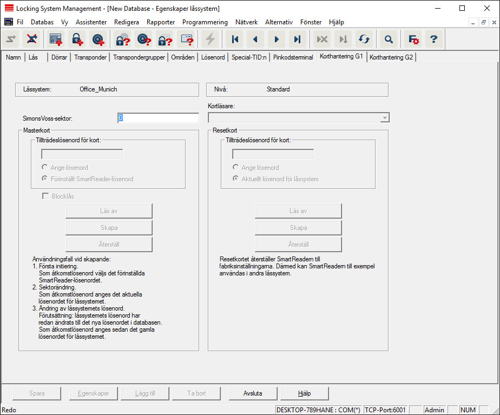Expand the Kortläsare dropdown
500x415 pixels.
click(x=384, y=117)
